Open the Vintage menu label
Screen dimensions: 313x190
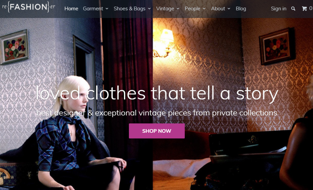click(x=165, y=8)
